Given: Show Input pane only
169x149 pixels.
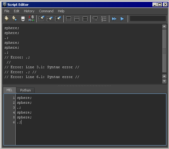Looking at the screenshot, I should point(77,19).
